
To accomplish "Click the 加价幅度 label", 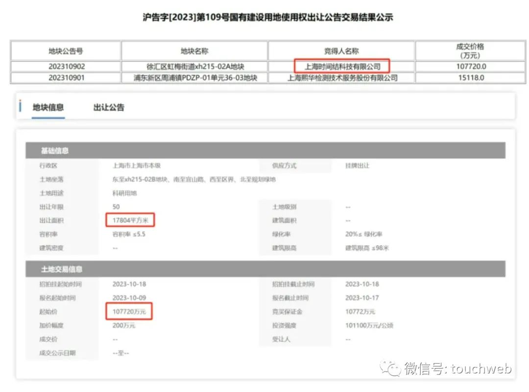I will coord(51,325).
